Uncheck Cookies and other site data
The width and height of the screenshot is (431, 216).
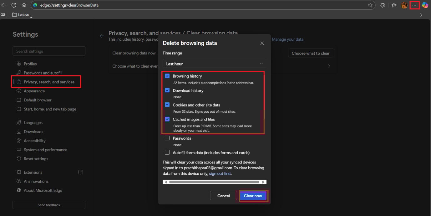tap(167, 105)
